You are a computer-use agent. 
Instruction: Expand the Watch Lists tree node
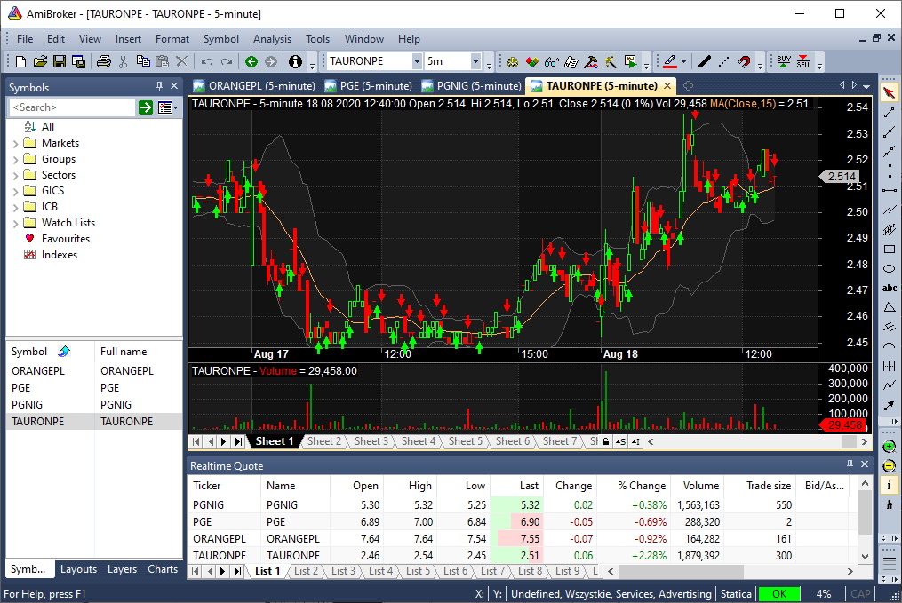[x=15, y=223]
